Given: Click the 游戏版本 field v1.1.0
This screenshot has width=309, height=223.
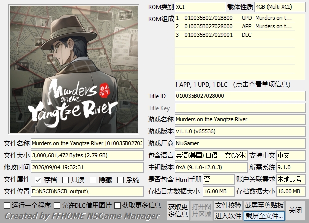Looking at the screenshot, I should click(x=240, y=131).
